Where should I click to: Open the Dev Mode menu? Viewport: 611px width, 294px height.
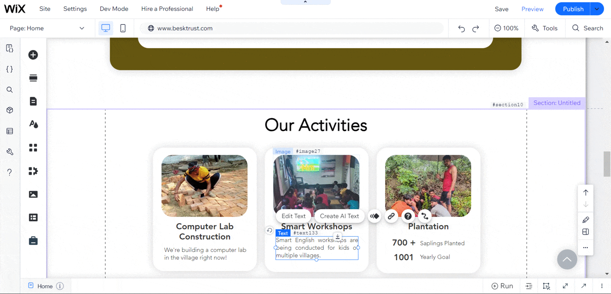(x=114, y=9)
